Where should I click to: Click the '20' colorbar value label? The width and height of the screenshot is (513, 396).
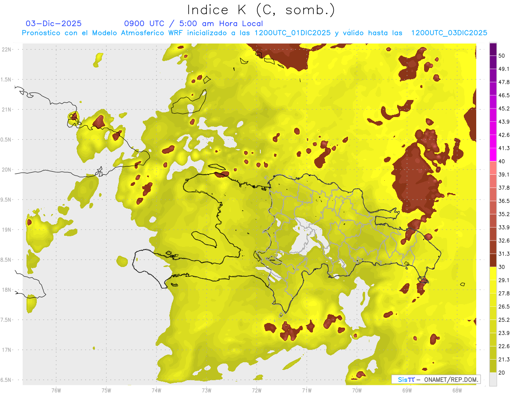click(x=502, y=373)
